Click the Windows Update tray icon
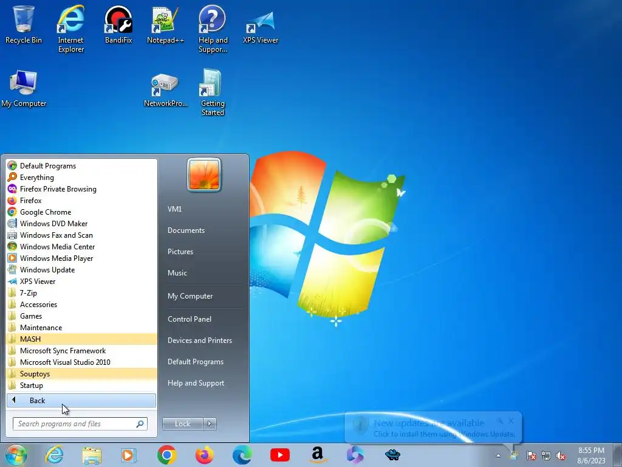Screen dimensions: 622x467 click(x=514, y=455)
